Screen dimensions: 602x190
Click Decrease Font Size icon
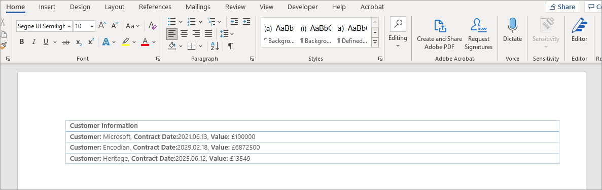115,26
